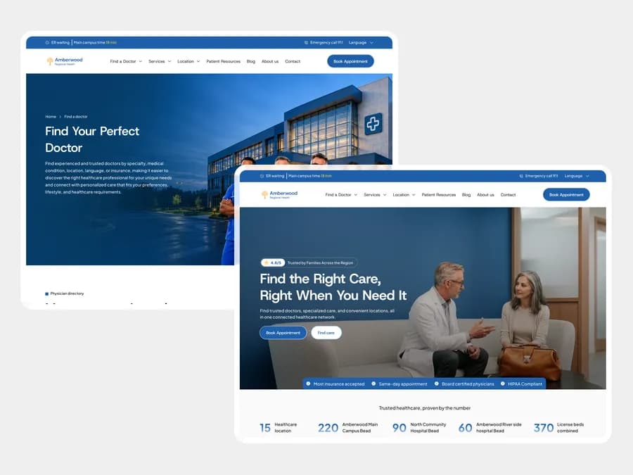Open Services dropdown in back window
The height and width of the screenshot is (475, 633).
[160, 61]
